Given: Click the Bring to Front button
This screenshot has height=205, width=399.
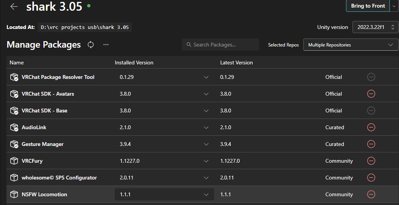Looking at the screenshot, I should 368,6.
